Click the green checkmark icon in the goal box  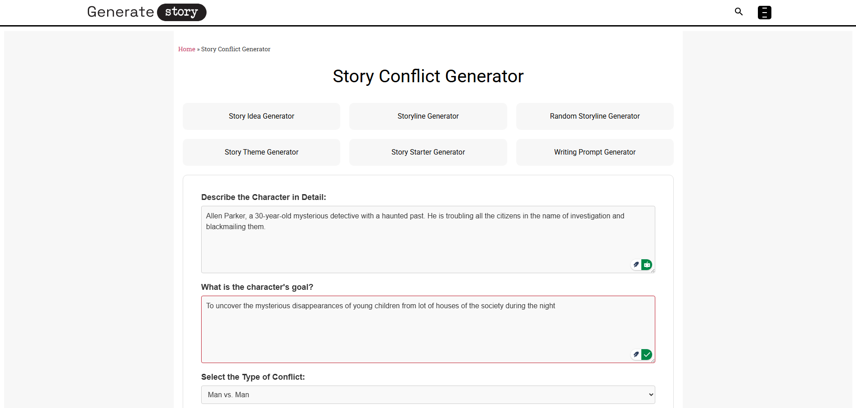tap(646, 355)
